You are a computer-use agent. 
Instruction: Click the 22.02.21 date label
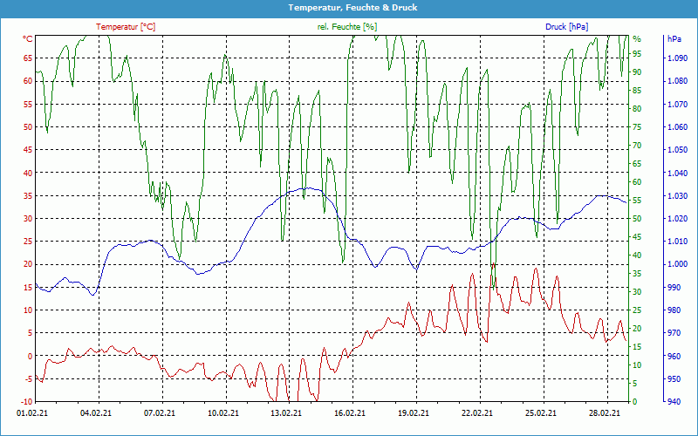tap(478, 414)
